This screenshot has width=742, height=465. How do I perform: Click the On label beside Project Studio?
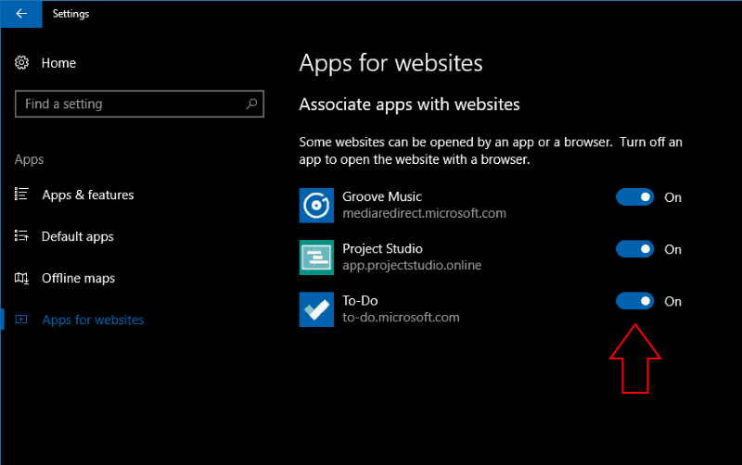[x=673, y=249]
